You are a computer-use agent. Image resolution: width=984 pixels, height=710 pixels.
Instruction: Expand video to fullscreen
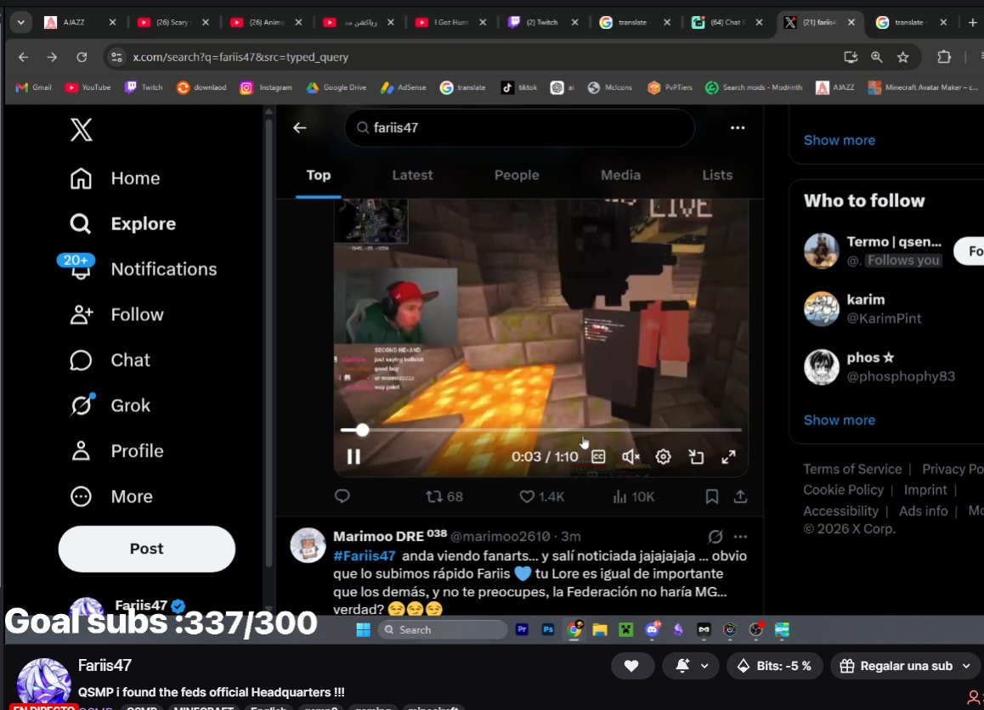pyautogui.click(x=728, y=457)
